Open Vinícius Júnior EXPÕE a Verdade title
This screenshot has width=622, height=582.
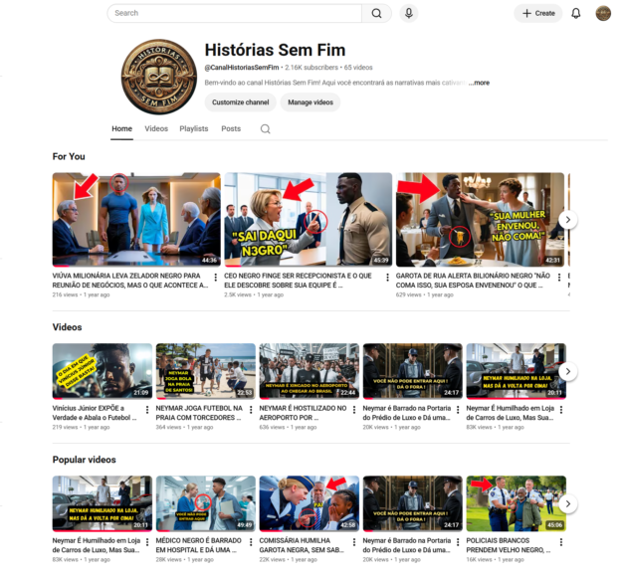pos(95,413)
